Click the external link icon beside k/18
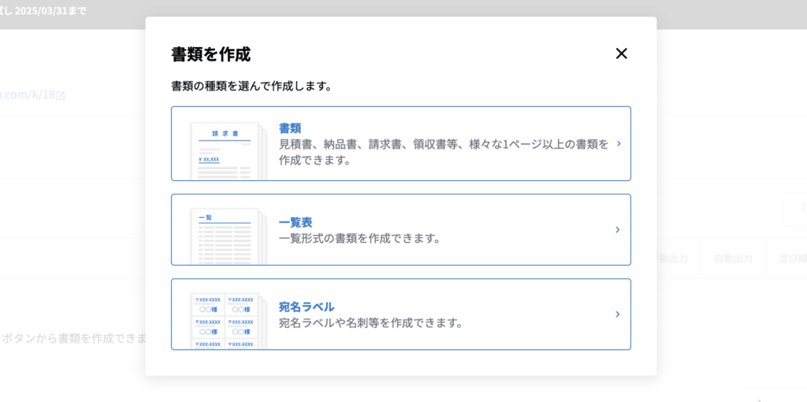The width and height of the screenshot is (807, 402). (x=61, y=95)
